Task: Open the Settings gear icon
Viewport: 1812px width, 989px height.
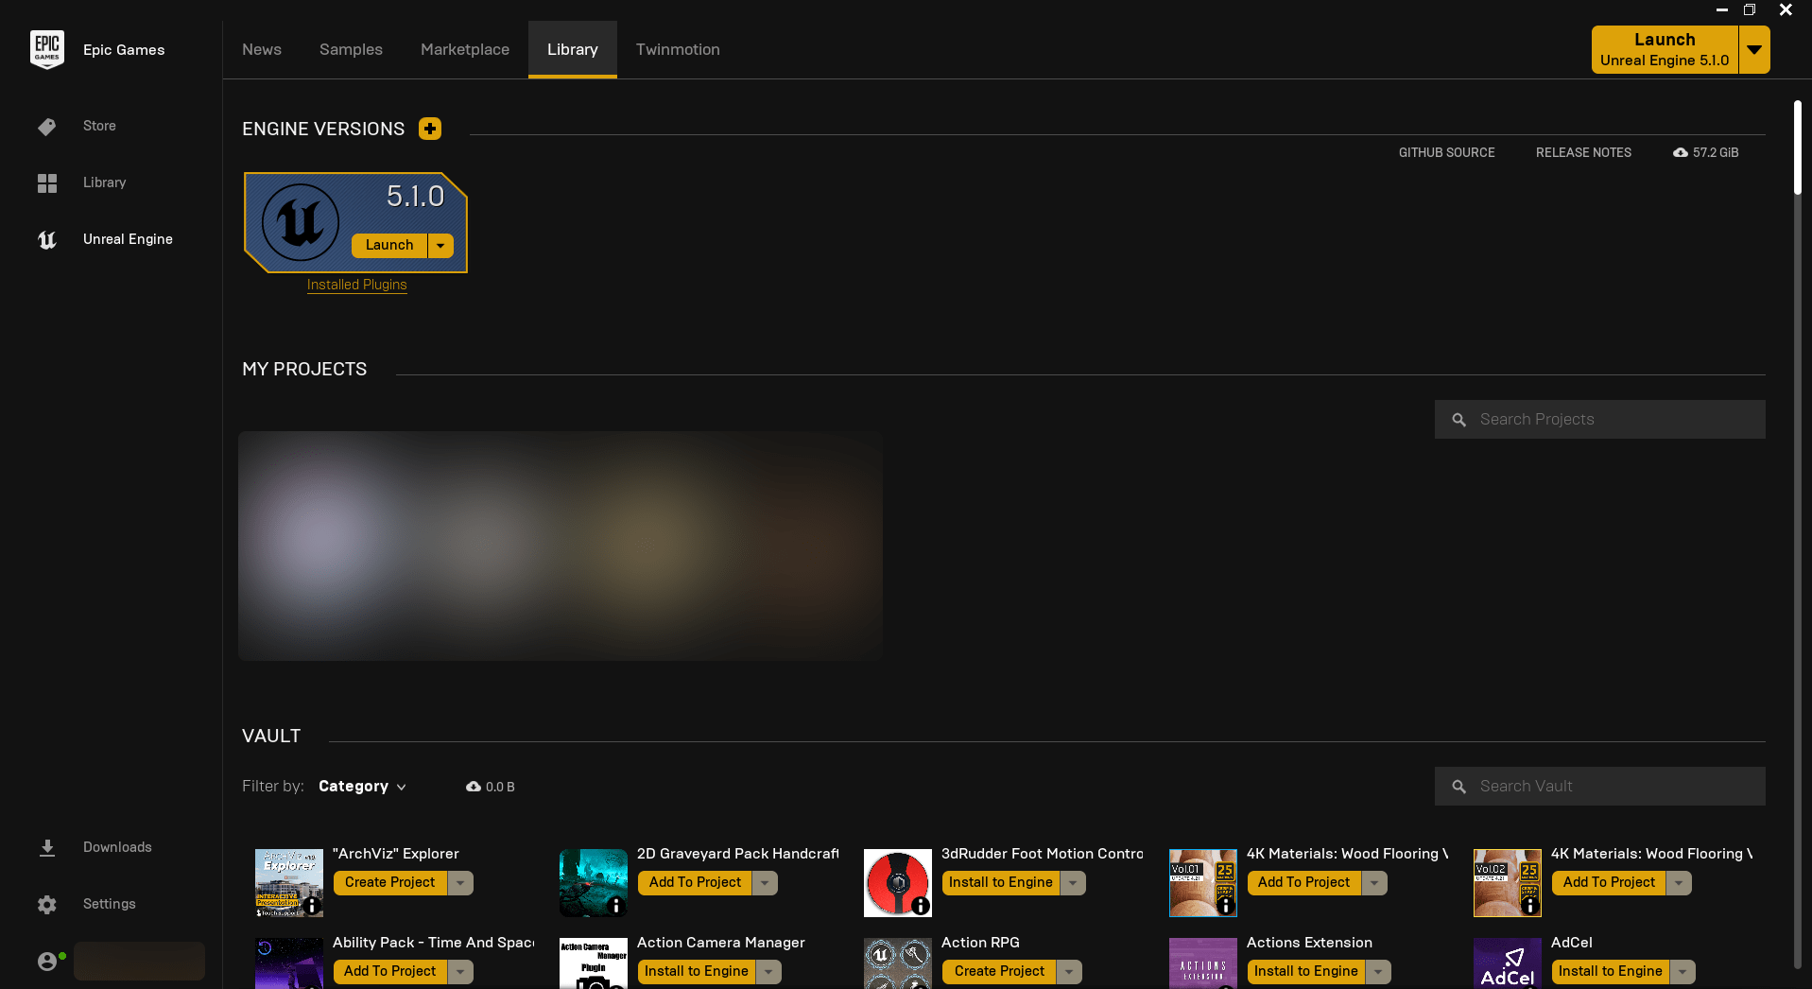Action: point(47,905)
